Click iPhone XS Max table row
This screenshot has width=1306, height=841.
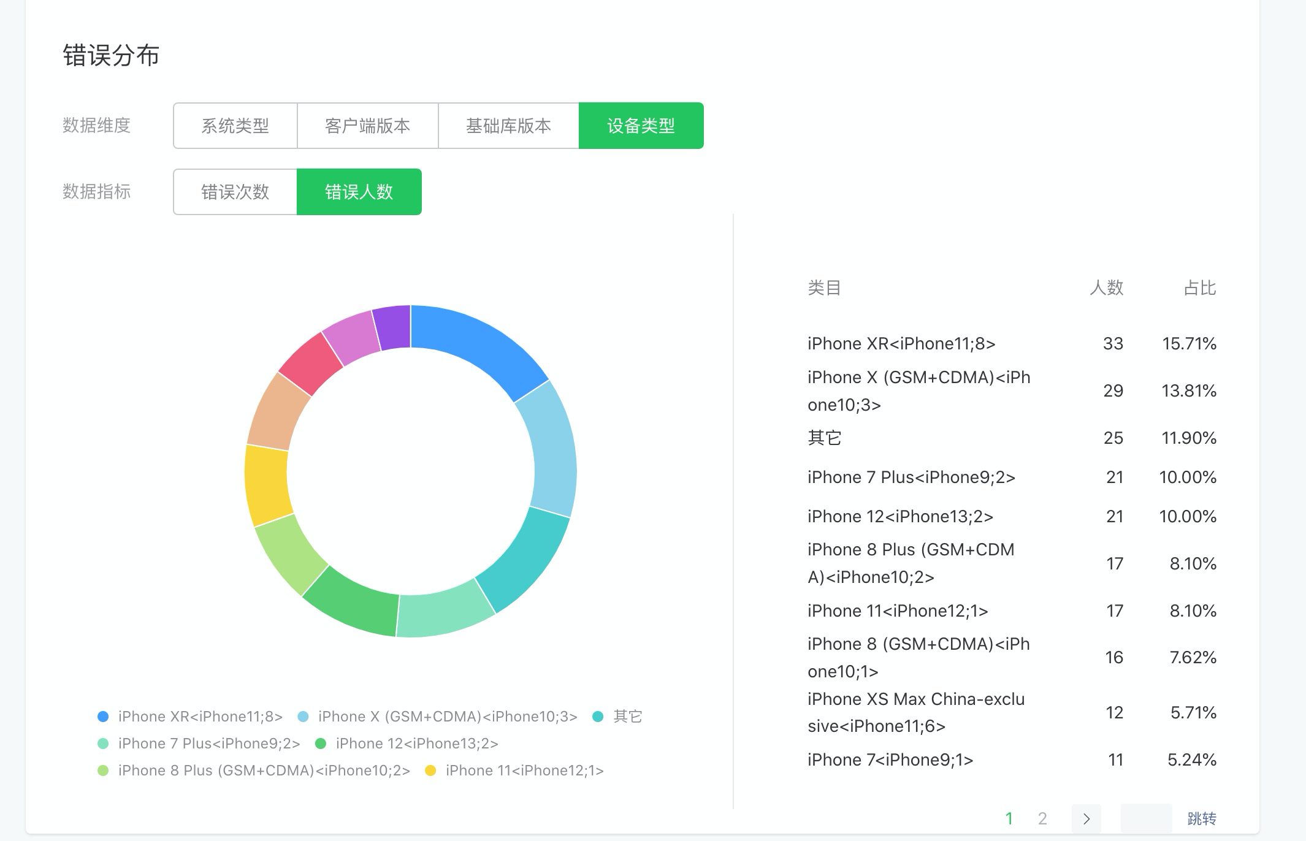(915, 712)
